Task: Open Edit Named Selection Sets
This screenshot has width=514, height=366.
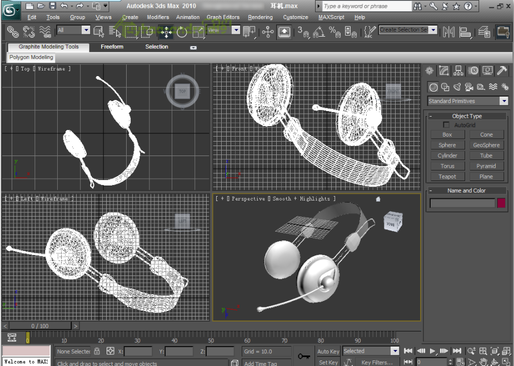Action: click(370, 32)
